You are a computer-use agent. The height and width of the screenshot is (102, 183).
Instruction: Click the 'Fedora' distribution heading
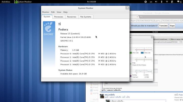pyautogui.click(x=63, y=30)
